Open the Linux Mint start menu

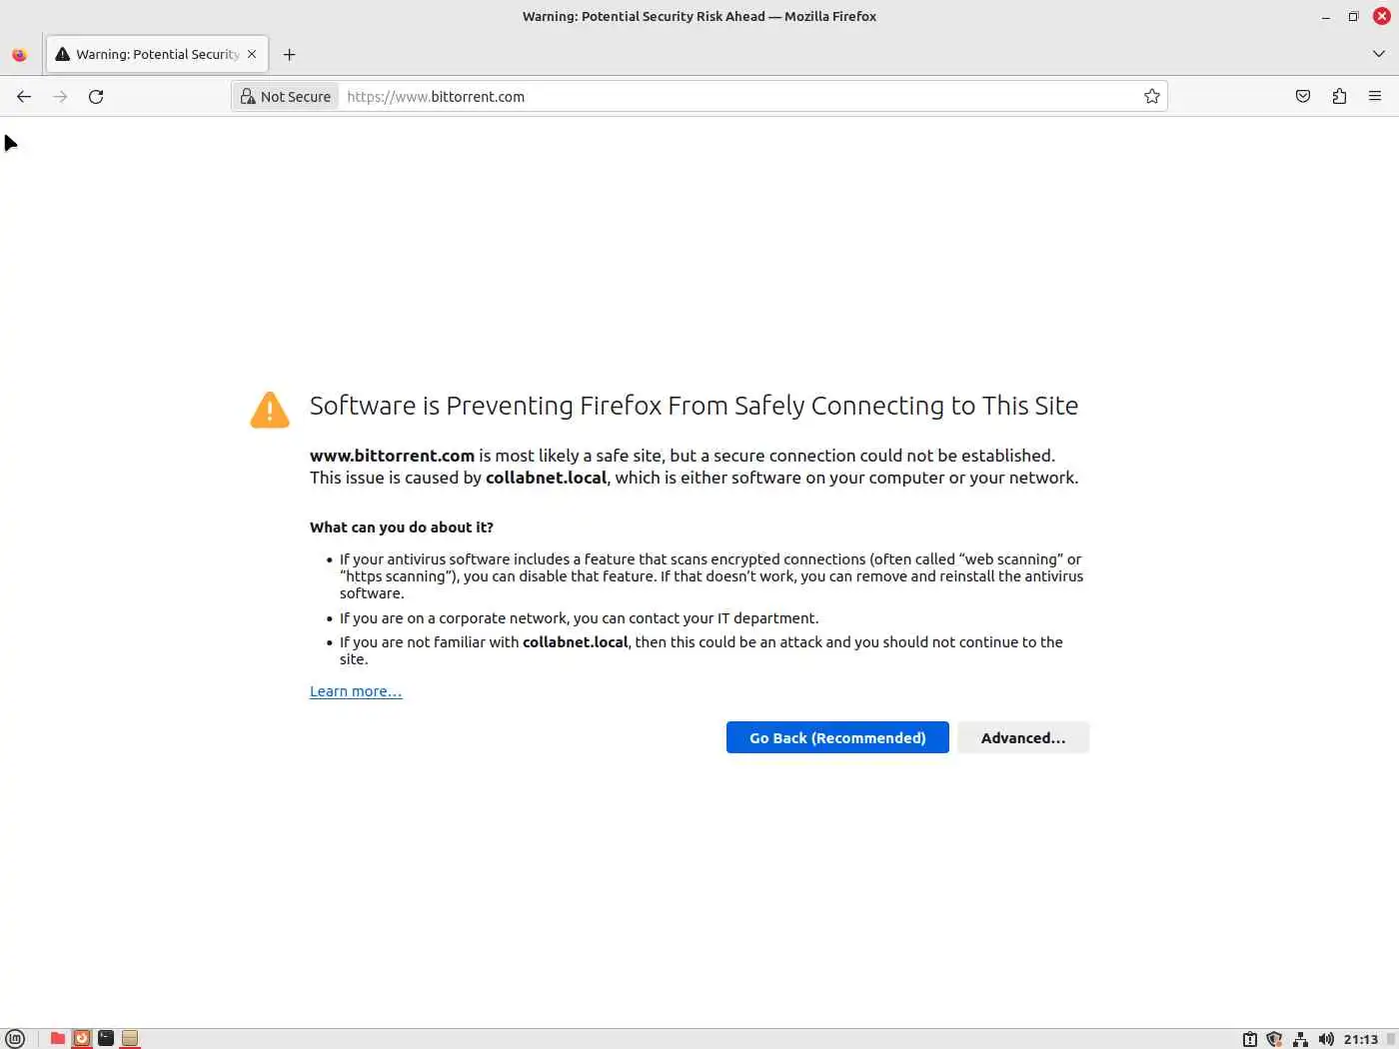click(x=15, y=1039)
